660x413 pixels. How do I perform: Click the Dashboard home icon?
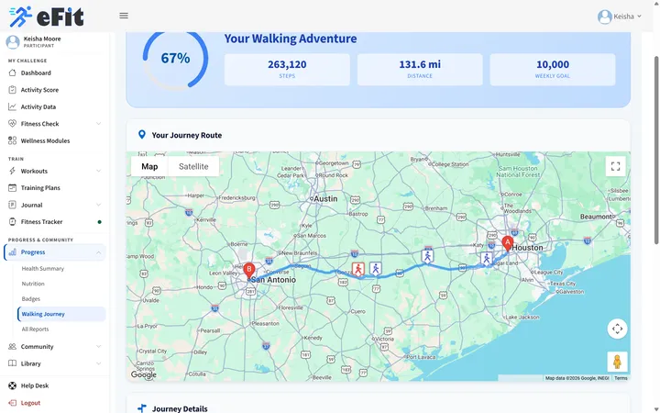(12, 73)
